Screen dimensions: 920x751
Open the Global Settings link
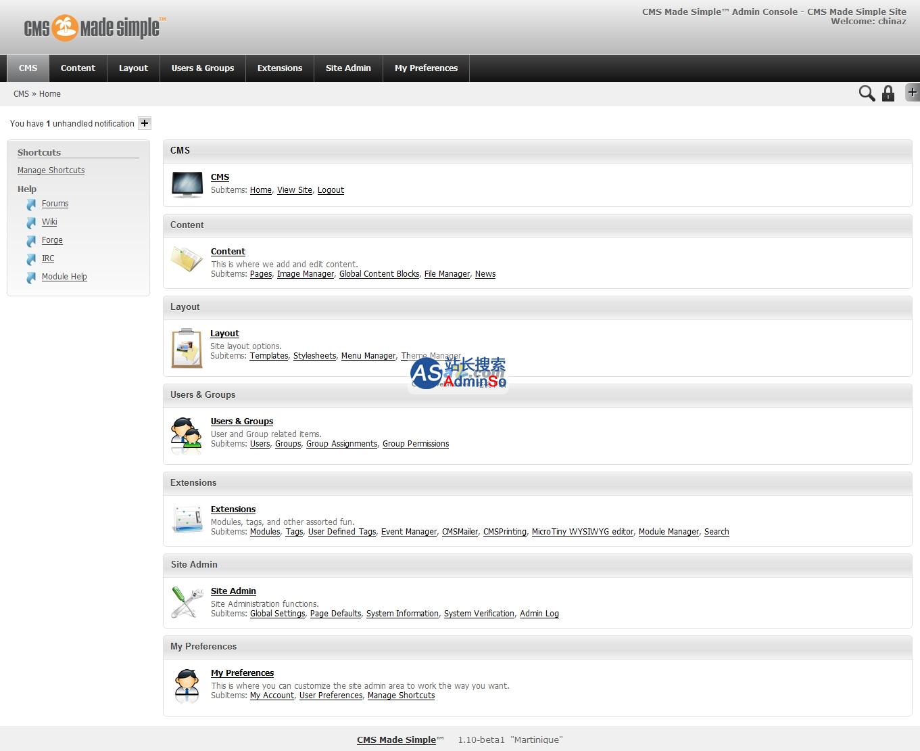click(x=278, y=614)
